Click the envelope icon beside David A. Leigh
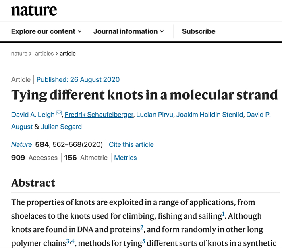This screenshot has width=282, height=248. [x=59, y=114]
